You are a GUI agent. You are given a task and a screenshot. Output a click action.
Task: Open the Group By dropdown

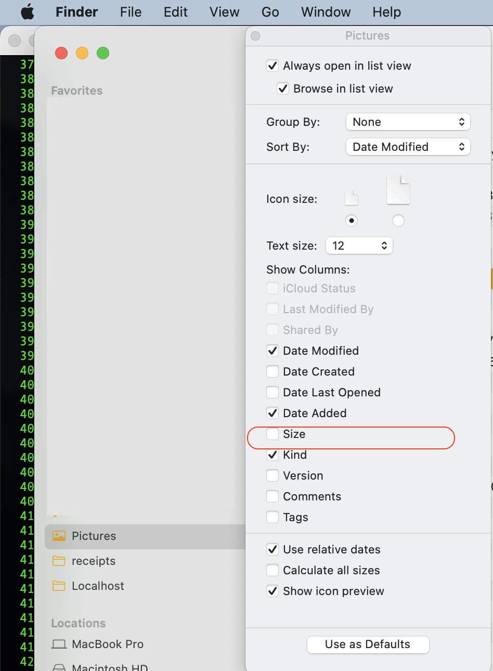click(408, 122)
